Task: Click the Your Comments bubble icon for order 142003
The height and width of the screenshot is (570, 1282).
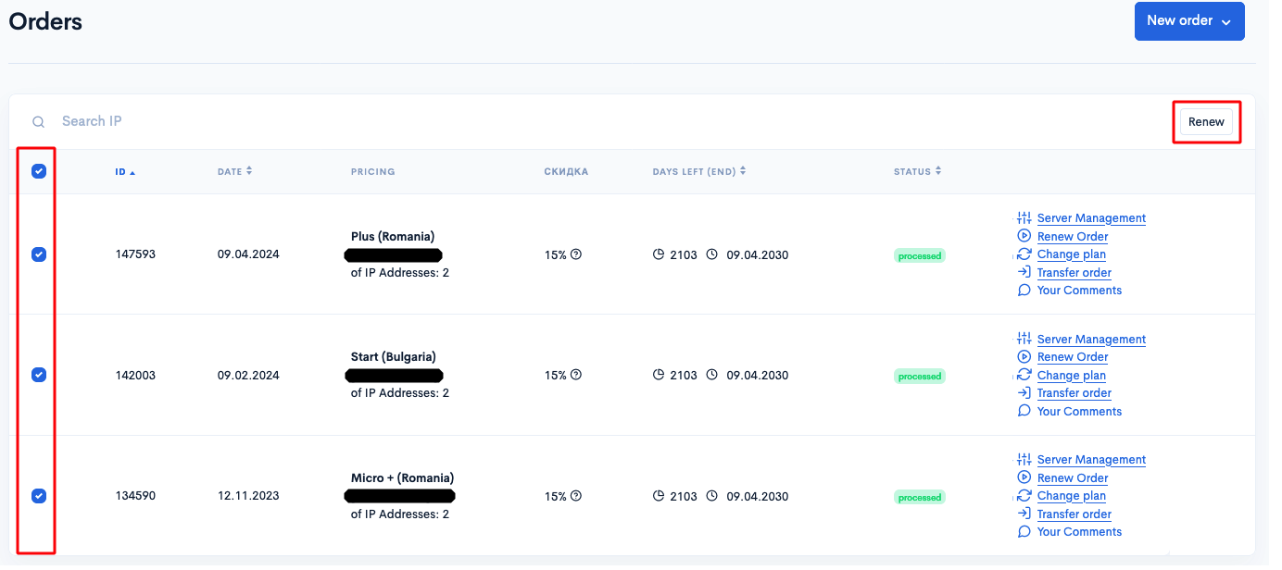Action: tap(1024, 411)
